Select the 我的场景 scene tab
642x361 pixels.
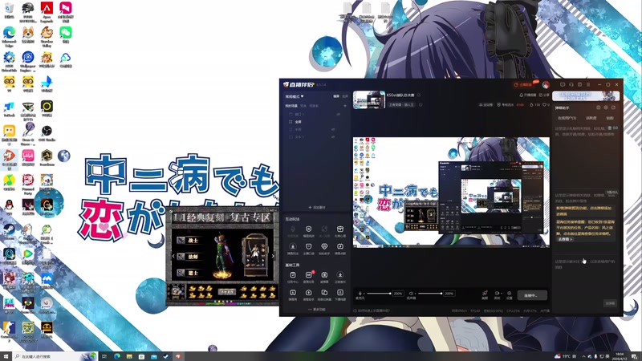coord(291,106)
